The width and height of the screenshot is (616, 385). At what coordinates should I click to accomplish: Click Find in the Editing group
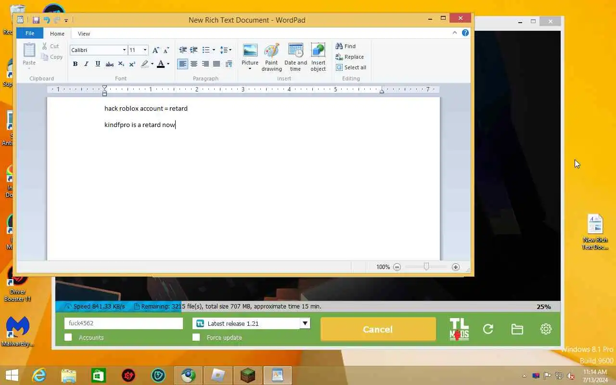click(x=346, y=46)
